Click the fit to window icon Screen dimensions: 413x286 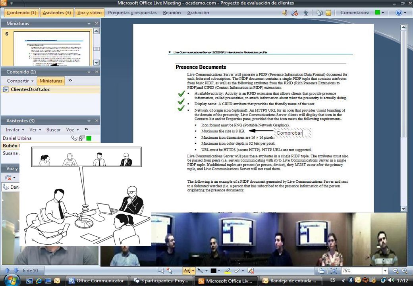point(334,271)
